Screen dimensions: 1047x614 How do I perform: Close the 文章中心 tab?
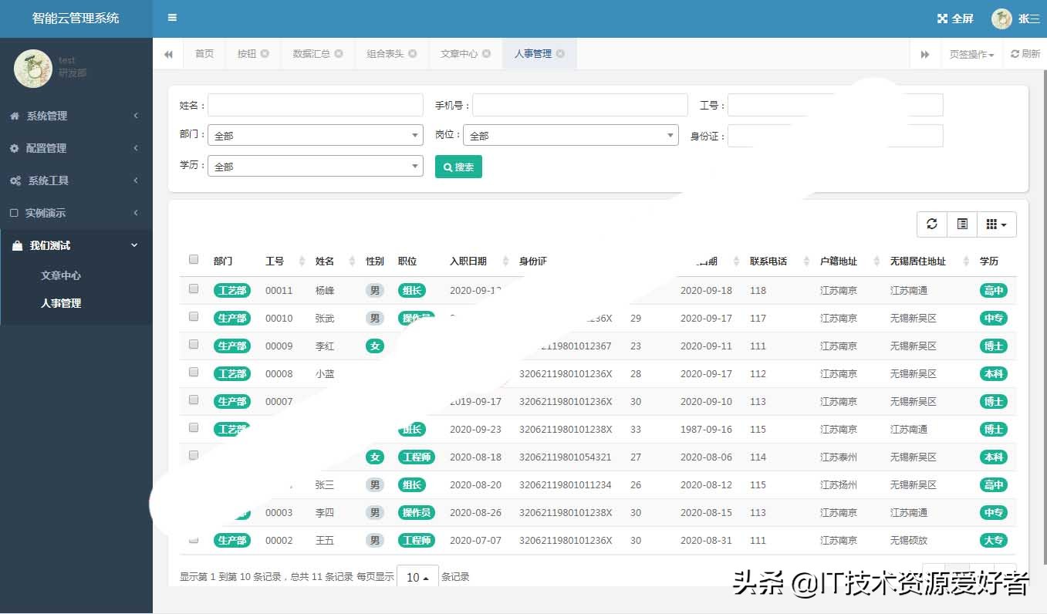click(486, 54)
